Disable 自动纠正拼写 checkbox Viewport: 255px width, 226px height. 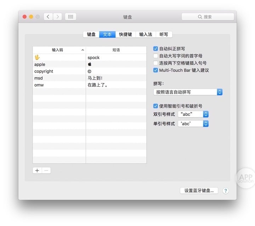(155, 48)
